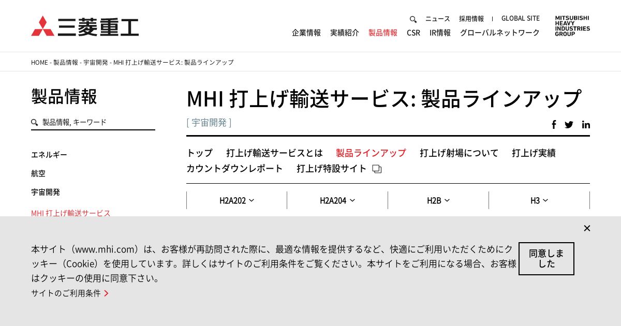Click the [ 宇宙開発 ] category tag
The image size is (621, 326).
point(209,123)
